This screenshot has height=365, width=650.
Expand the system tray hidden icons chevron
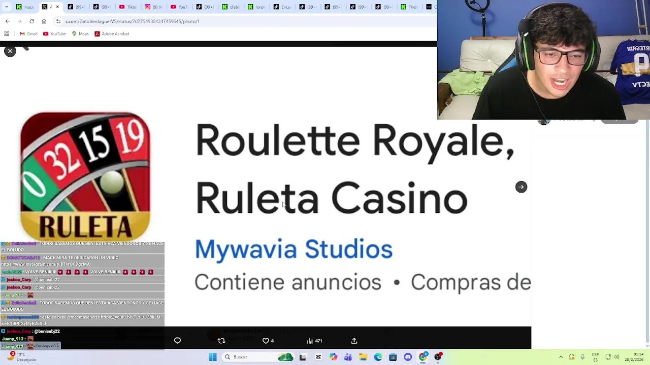click(x=561, y=357)
